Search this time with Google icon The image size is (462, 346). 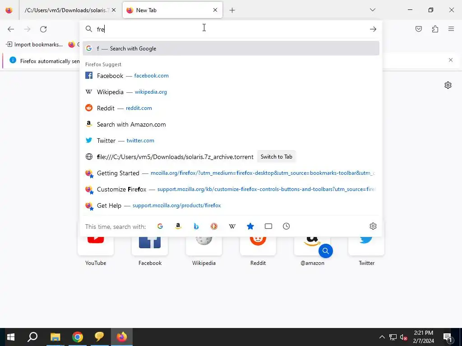click(160, 226)
